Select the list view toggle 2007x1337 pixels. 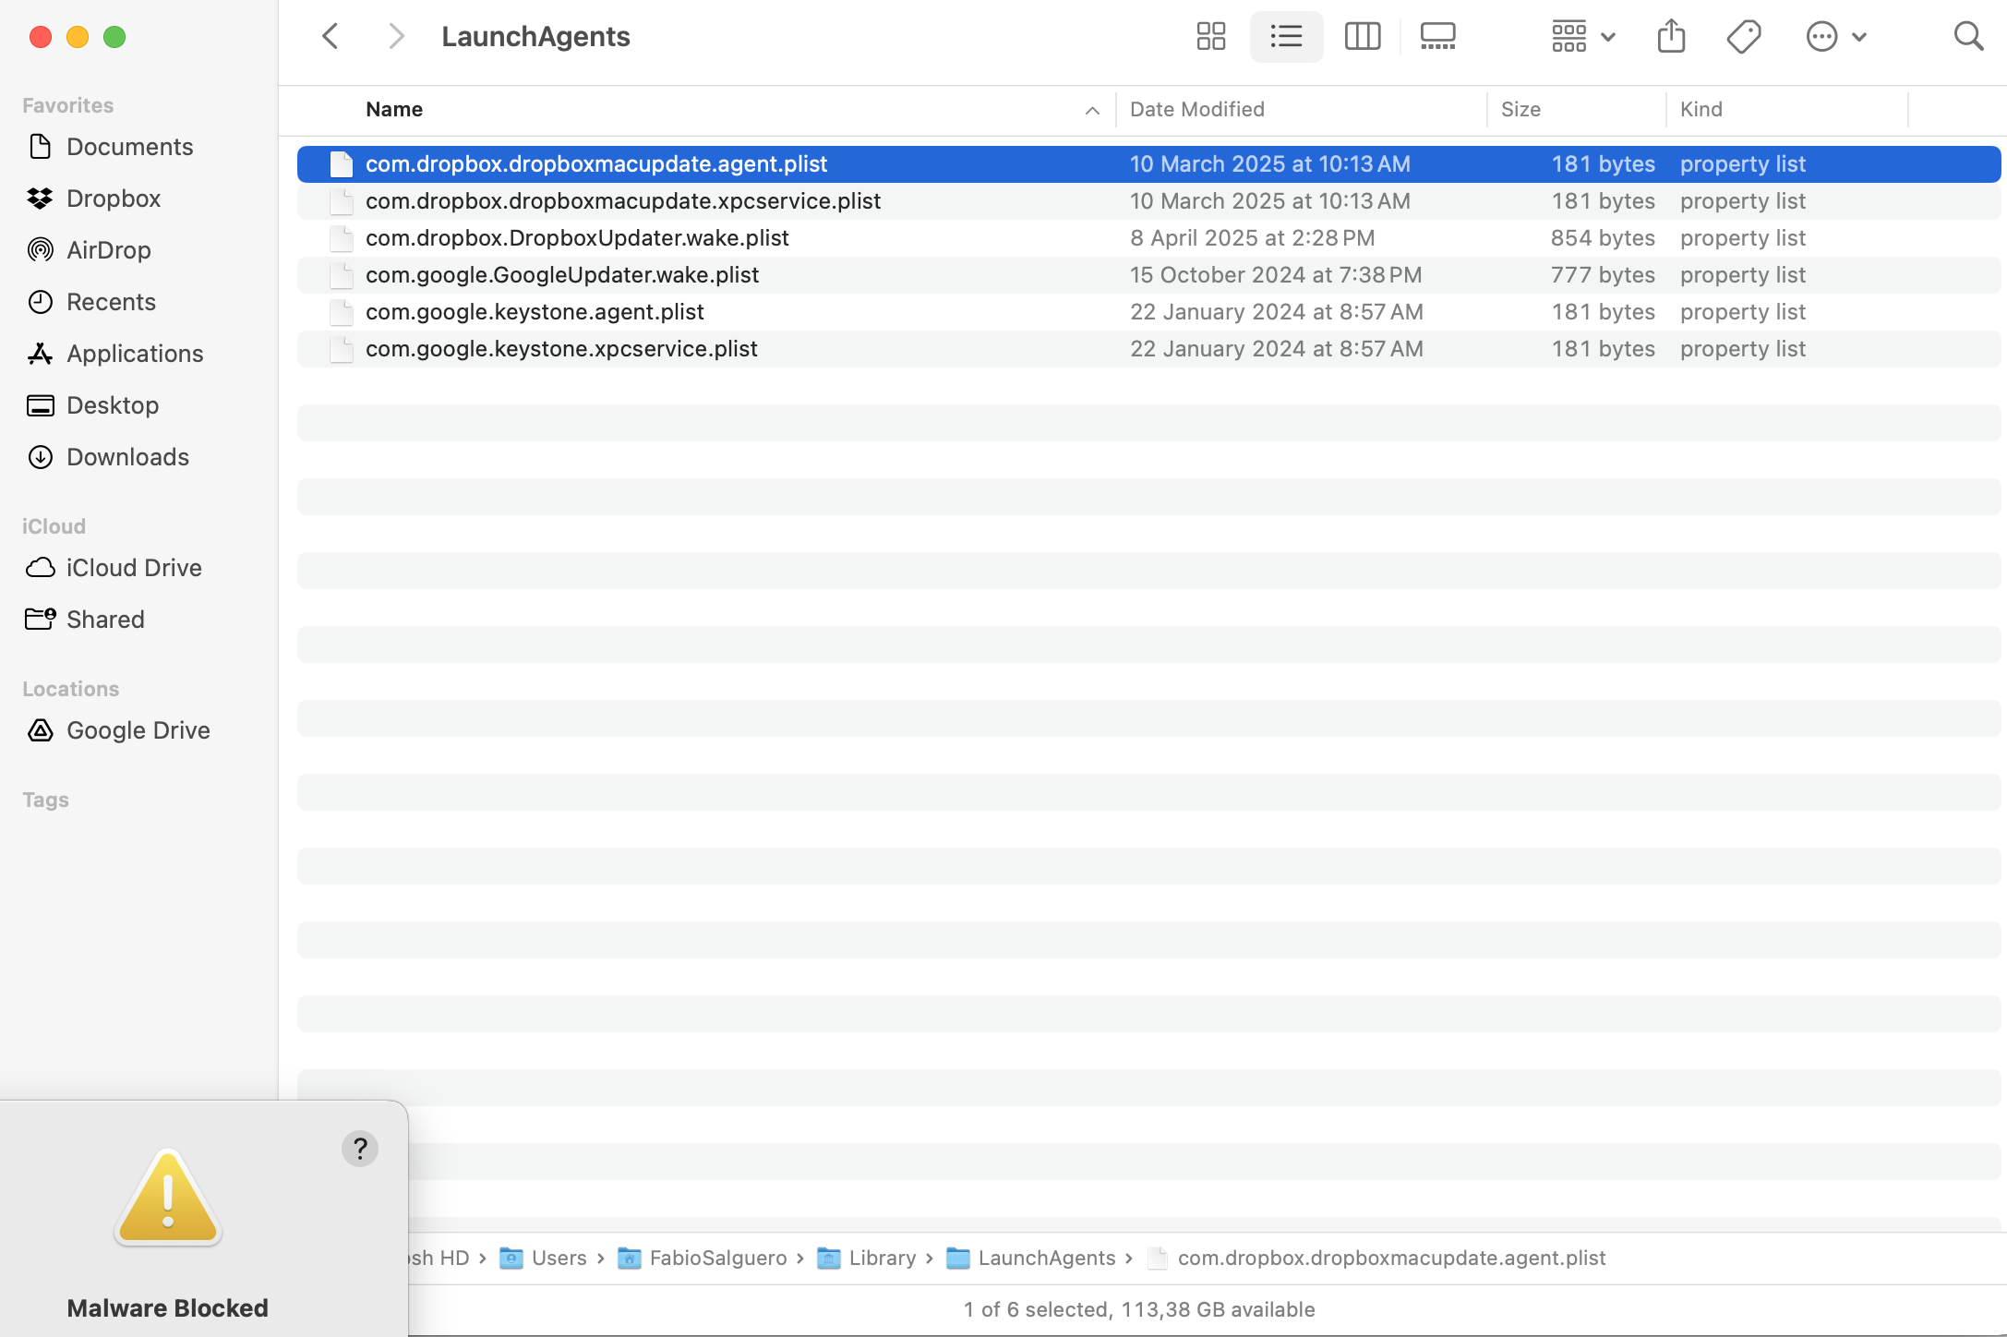(1286, 37)
